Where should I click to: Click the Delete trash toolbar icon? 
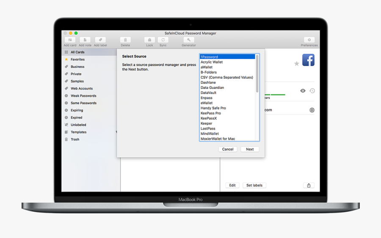(x=125, y=40)
